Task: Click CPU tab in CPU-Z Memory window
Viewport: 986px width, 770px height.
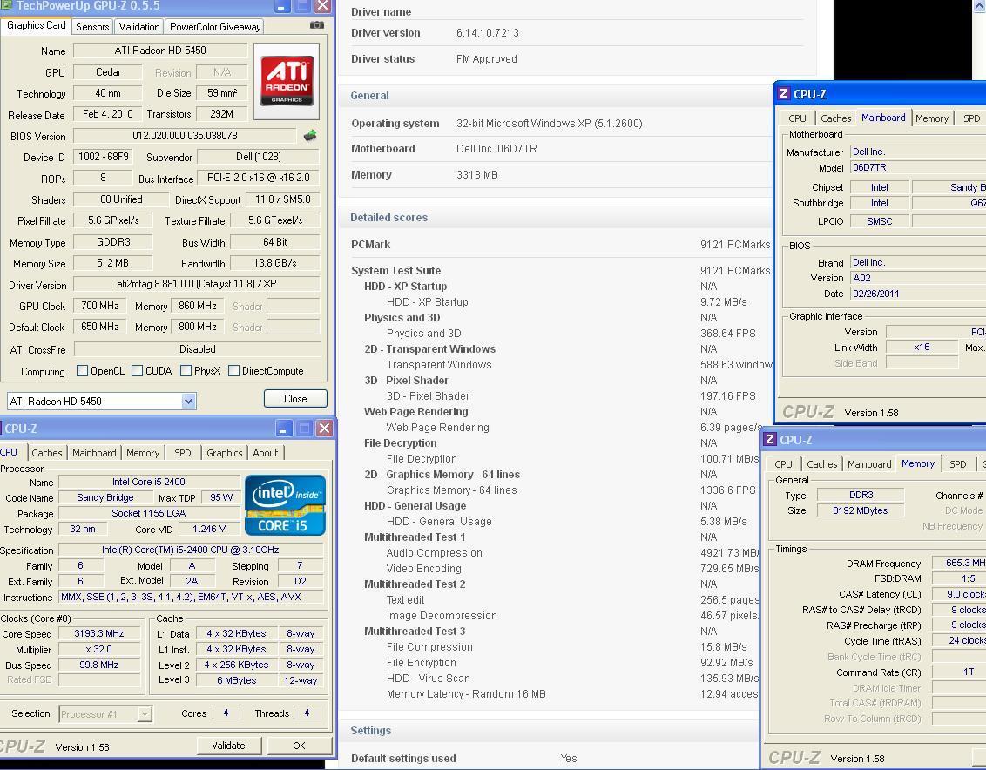Action: point(784,464)
